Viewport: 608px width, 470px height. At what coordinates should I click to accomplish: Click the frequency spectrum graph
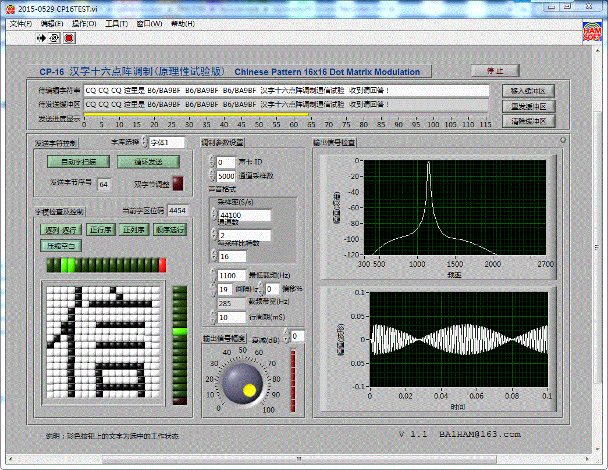click(455, 207)
